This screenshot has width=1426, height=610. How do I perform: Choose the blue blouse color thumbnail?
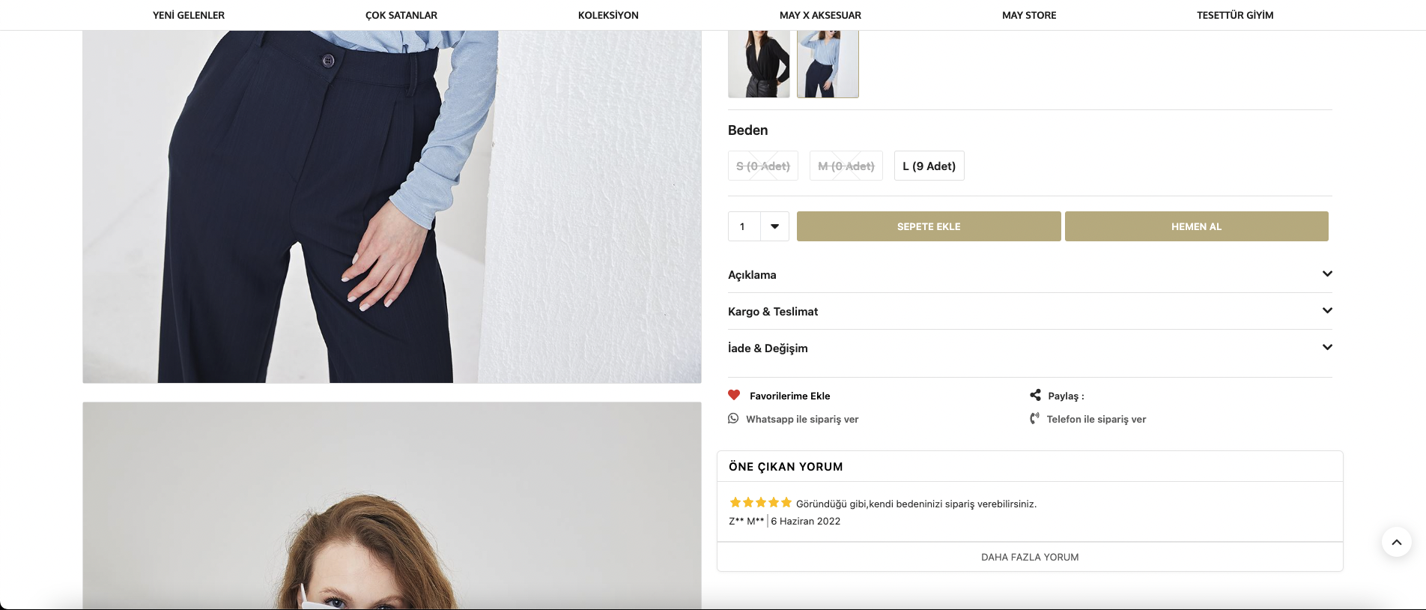coord(828,64)
